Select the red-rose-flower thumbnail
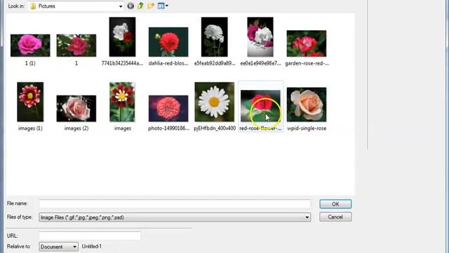Viewport: 449px width, 253px height. point(260,106)
